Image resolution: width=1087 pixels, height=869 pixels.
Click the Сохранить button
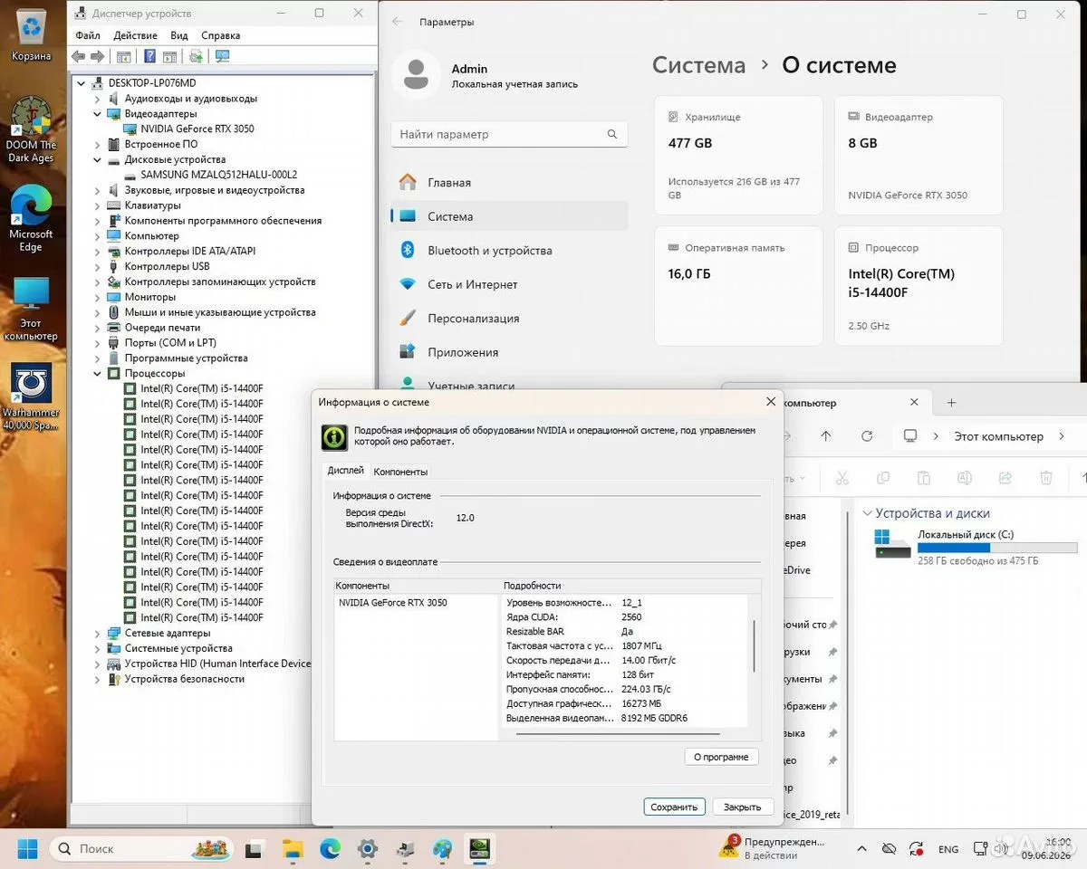tap(674, 807)
